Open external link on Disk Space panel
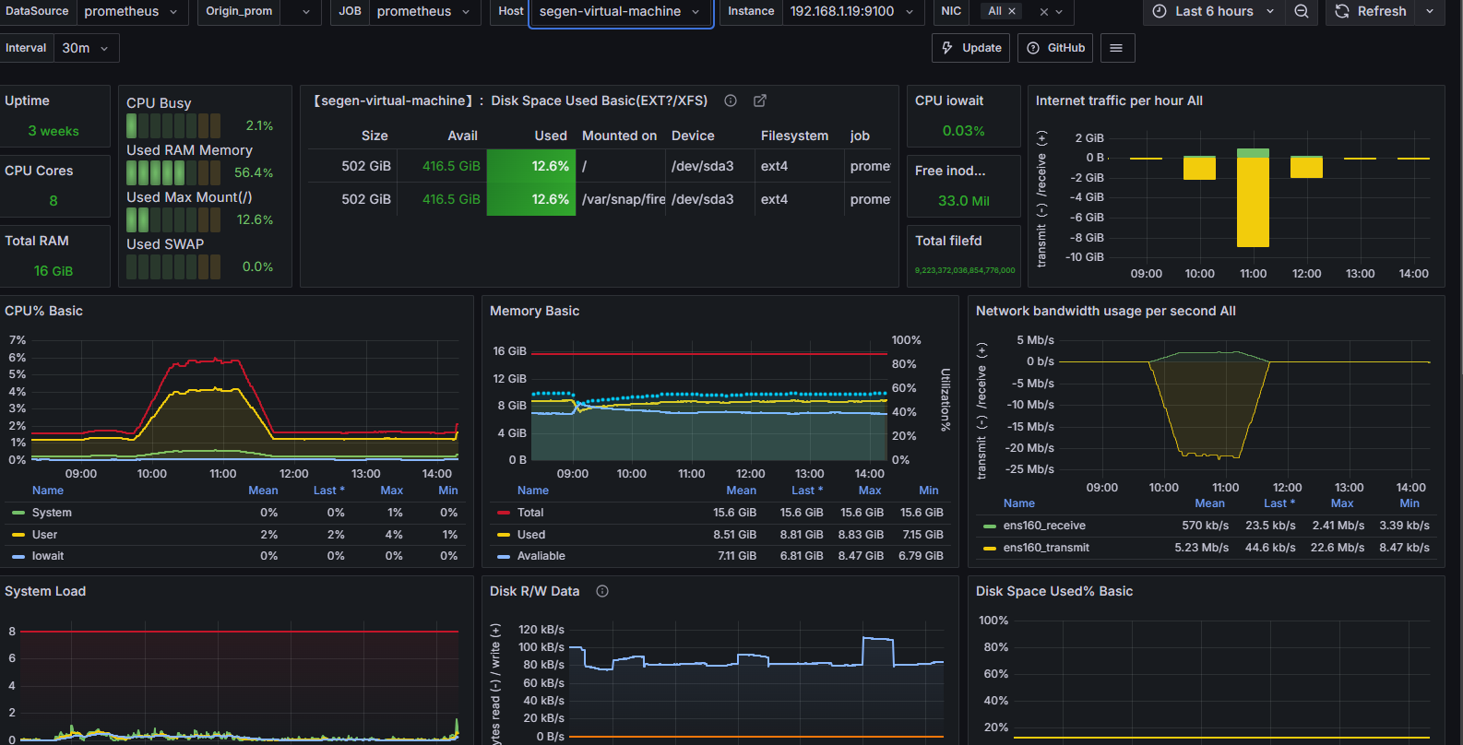Viewport: 1463px width, 745px height. pyautogui.click(x=760, y=101)
